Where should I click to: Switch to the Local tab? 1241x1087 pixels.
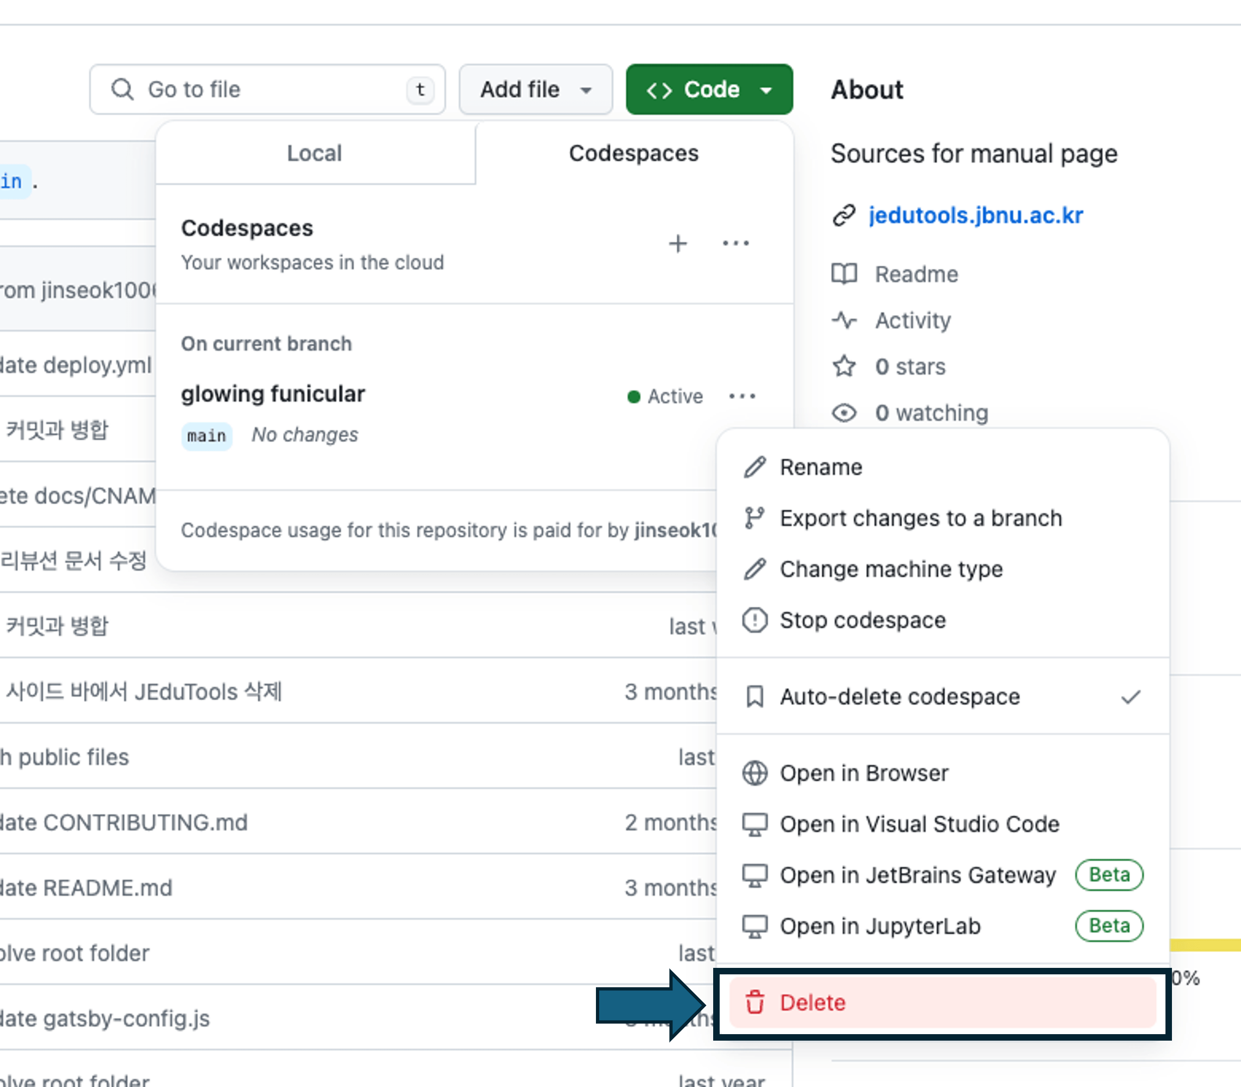(x=315, y=153)
